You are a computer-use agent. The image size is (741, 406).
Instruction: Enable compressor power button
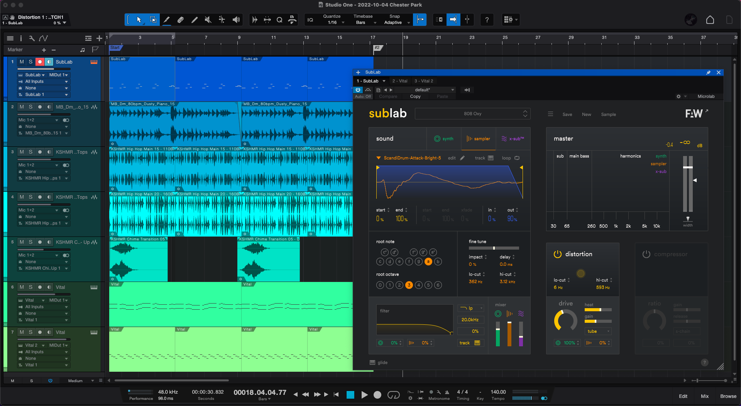tap(646, 254)
